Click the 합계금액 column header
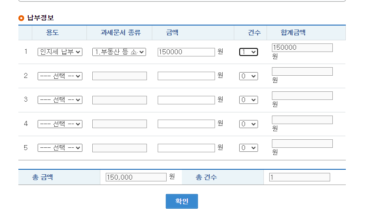This screenshot has width=370, height=215. 293,32
